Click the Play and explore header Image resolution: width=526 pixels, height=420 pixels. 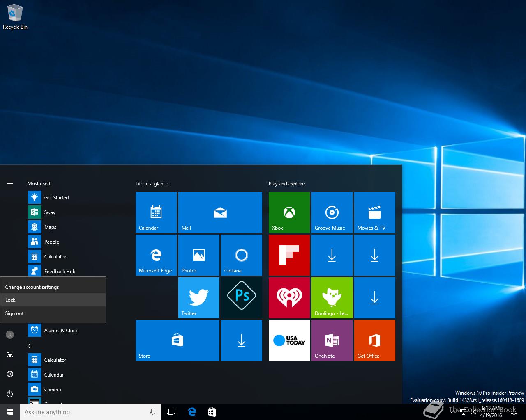(x=287, y=183)
